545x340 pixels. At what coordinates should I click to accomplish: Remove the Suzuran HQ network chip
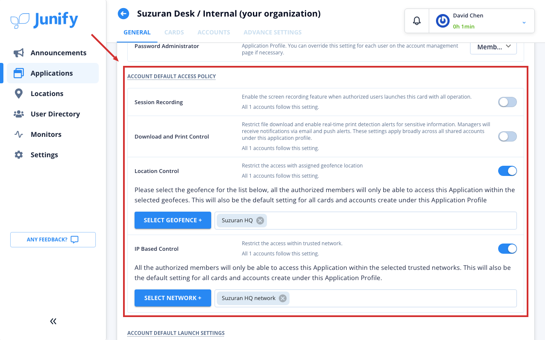283,298
